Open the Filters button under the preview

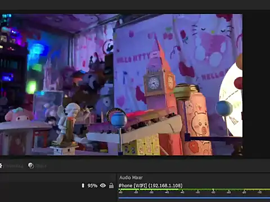[37, 166]
